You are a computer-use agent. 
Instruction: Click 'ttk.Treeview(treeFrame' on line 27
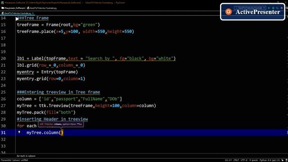pyautogui.click(x=66, y=106)
